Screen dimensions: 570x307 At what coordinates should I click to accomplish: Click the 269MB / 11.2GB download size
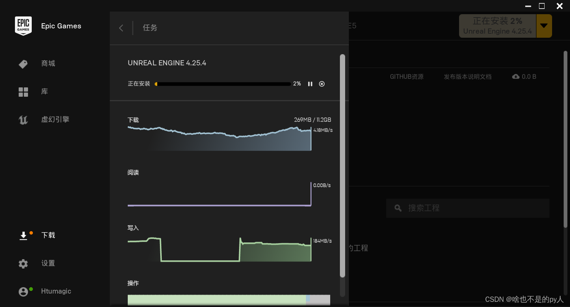click(x=313, y=120)
